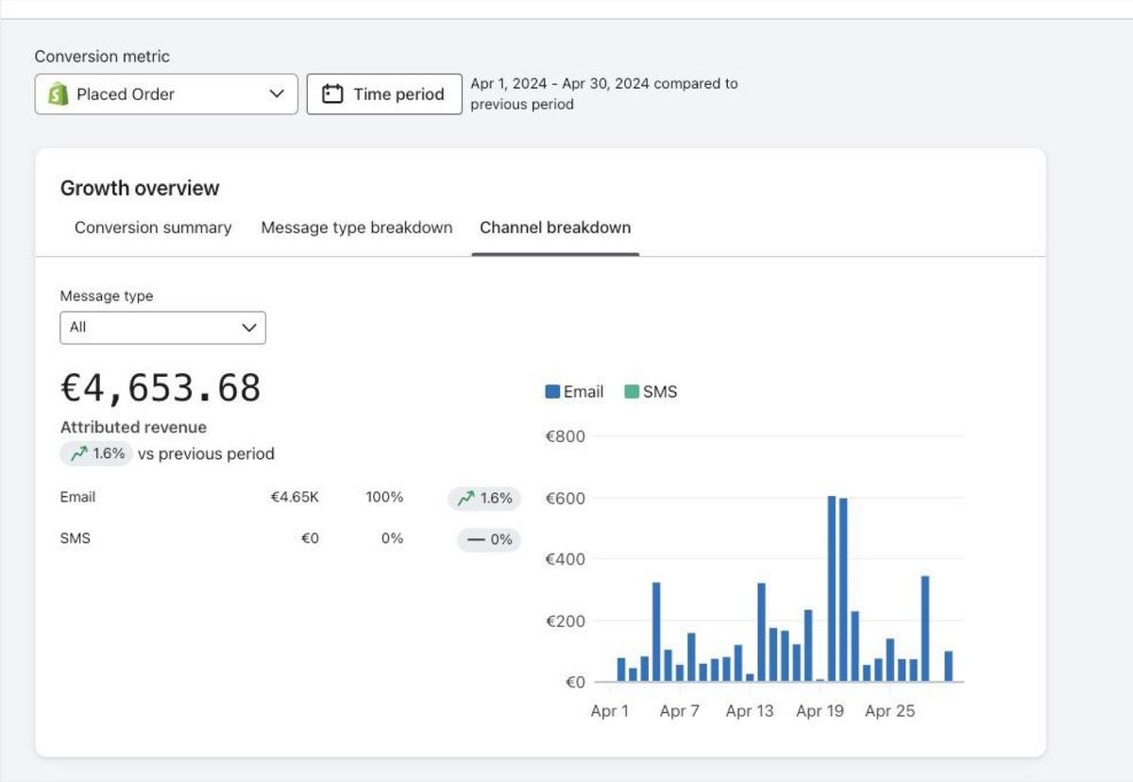Image resolution: width=1133 pixels, height=782 pixels.
Task: Click the Email row label
Action: tap(77, 497)
